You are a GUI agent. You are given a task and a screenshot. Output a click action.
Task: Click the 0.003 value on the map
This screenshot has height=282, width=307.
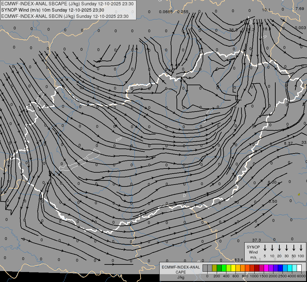point(300,28)
